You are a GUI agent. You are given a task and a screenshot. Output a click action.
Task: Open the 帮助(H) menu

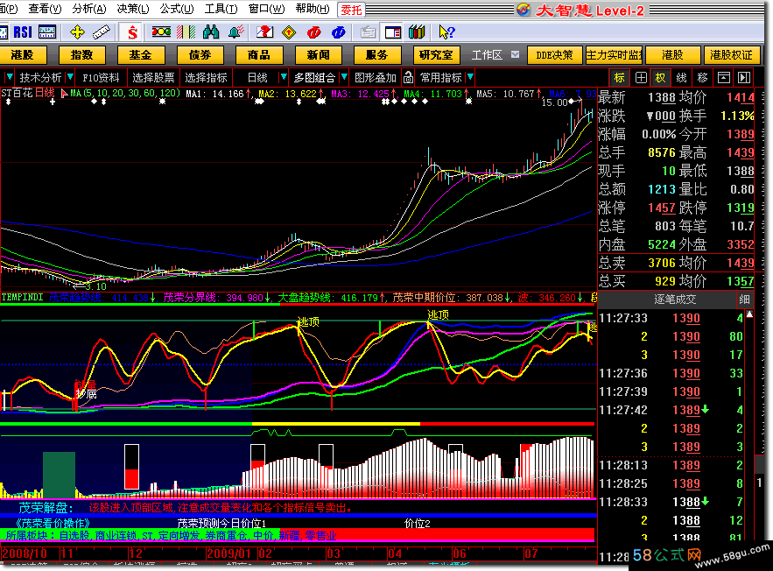[312, 9]
